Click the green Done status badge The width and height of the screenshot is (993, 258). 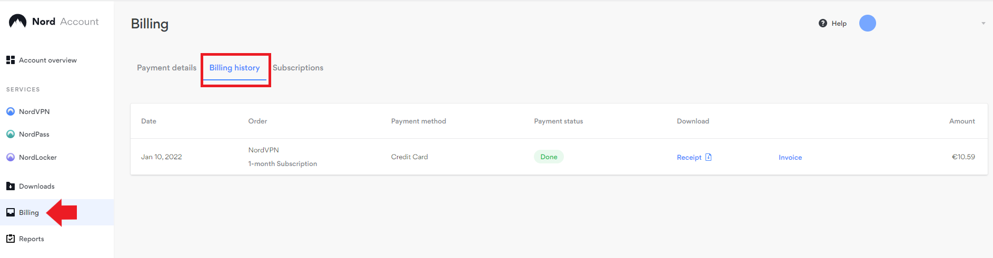click(549, 157)
